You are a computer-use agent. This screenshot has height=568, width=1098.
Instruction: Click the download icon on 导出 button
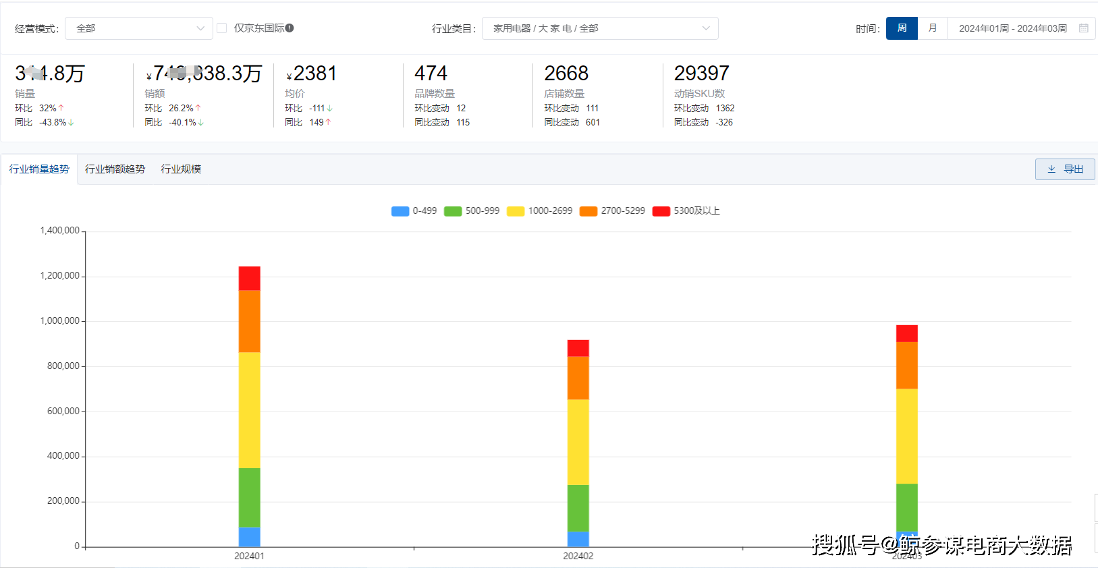pyautogui.click(x=1051, y=169)
